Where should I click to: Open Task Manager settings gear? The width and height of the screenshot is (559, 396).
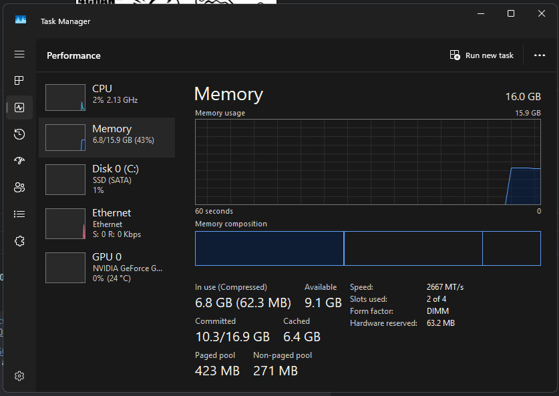coord(19,376)
